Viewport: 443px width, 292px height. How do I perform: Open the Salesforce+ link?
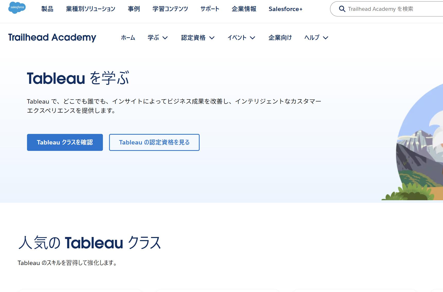click(x=286, y=9)
